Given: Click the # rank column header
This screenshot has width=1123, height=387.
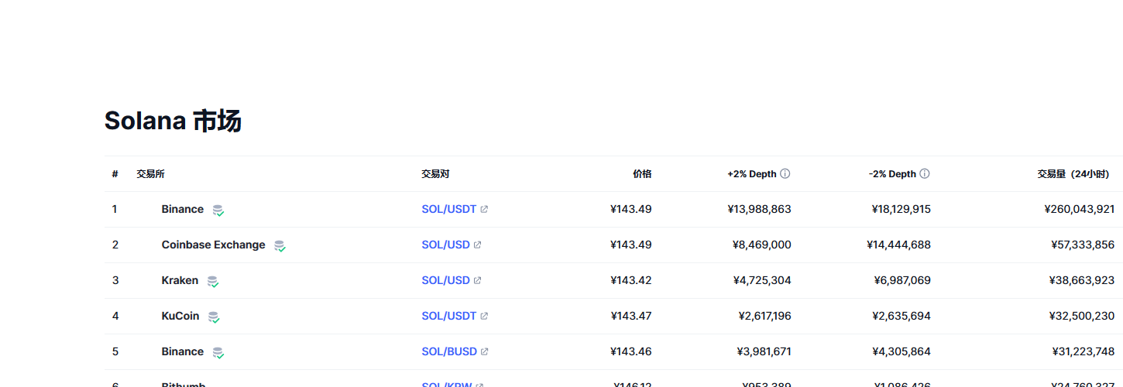Looking at the screenshot, I should (115, 174).
